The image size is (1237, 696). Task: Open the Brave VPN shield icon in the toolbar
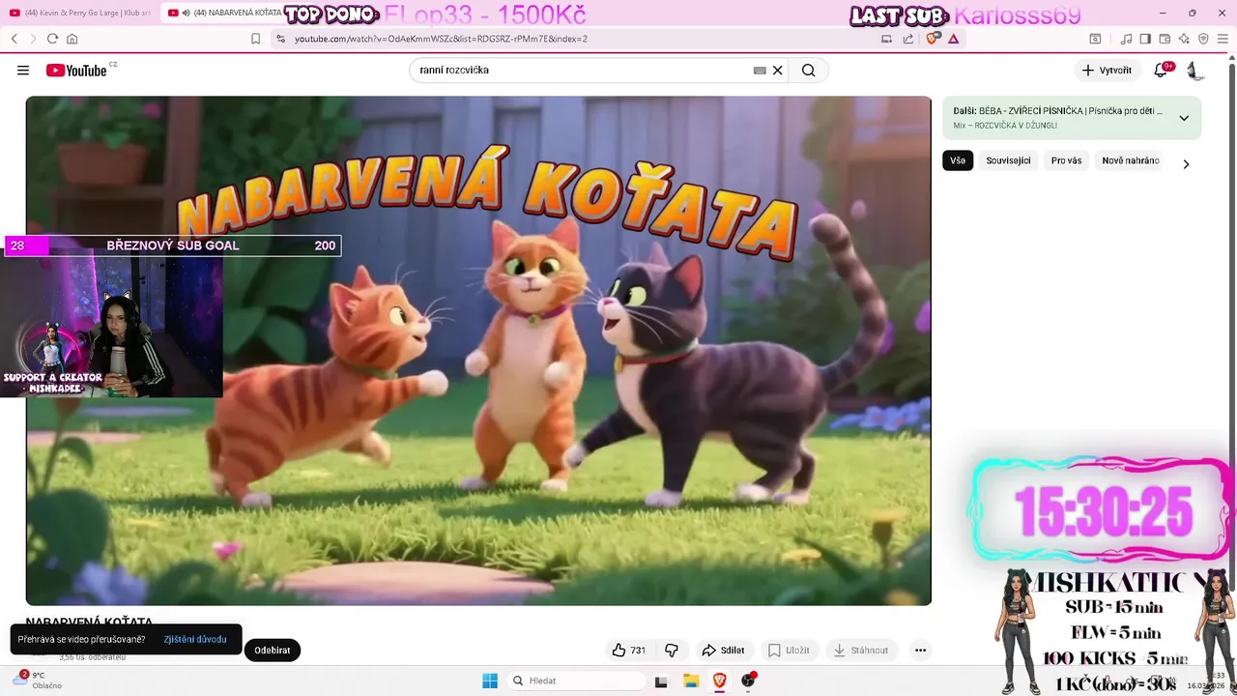pos(1203,39)
